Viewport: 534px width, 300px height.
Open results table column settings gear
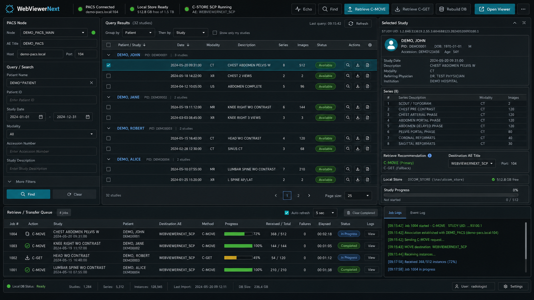(370, 45)
